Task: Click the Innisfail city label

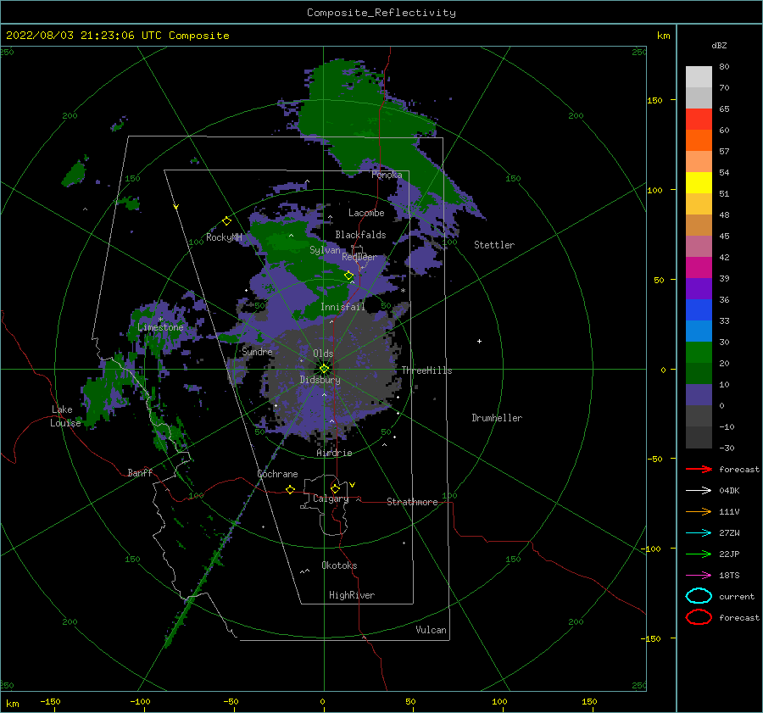Action: coord(343,307)
